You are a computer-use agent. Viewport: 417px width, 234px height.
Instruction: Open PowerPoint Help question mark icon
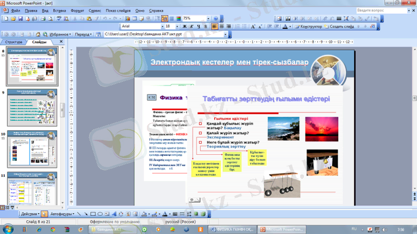[x=215, y=18]
